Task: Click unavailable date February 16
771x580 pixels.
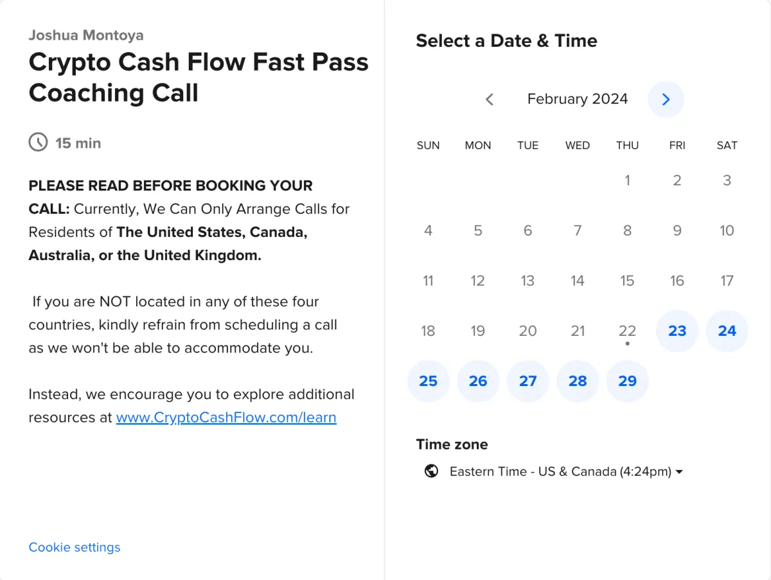Action: pos(677,281)
